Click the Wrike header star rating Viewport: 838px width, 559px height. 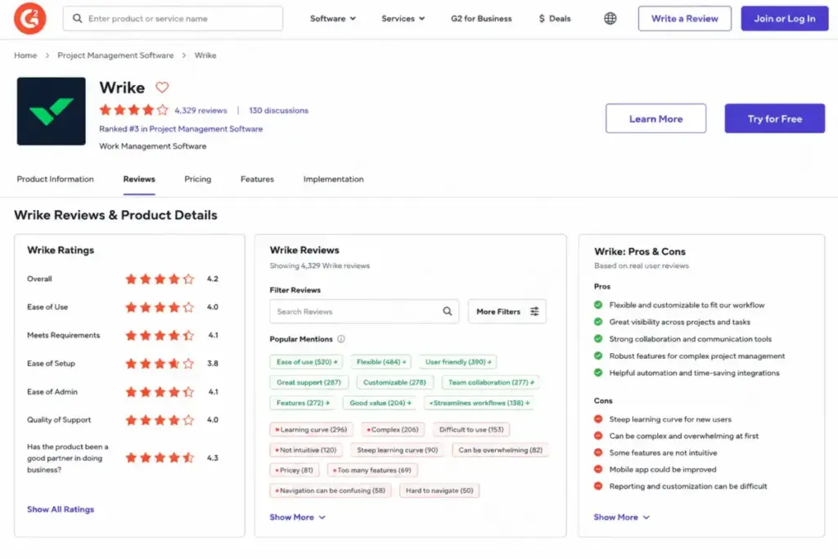click(133, 110)
